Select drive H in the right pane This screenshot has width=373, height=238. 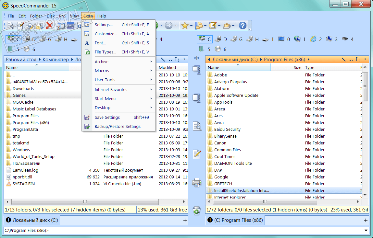[253, 39]
